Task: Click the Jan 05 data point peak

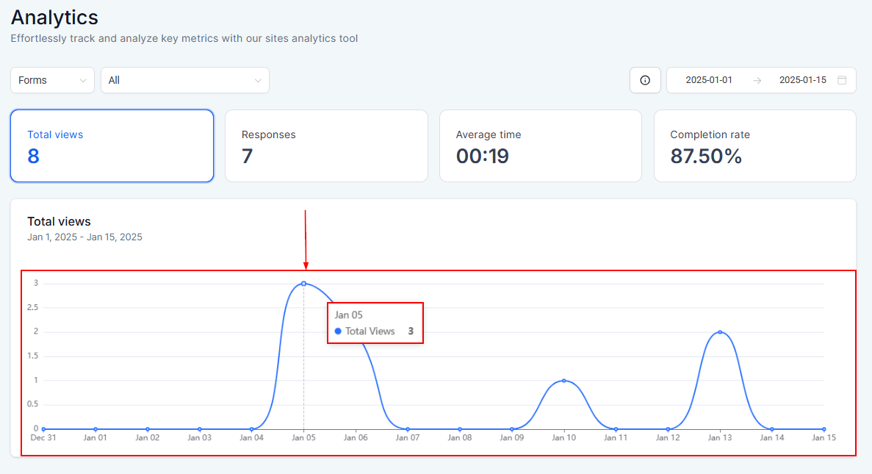Action: click(303, 284)
